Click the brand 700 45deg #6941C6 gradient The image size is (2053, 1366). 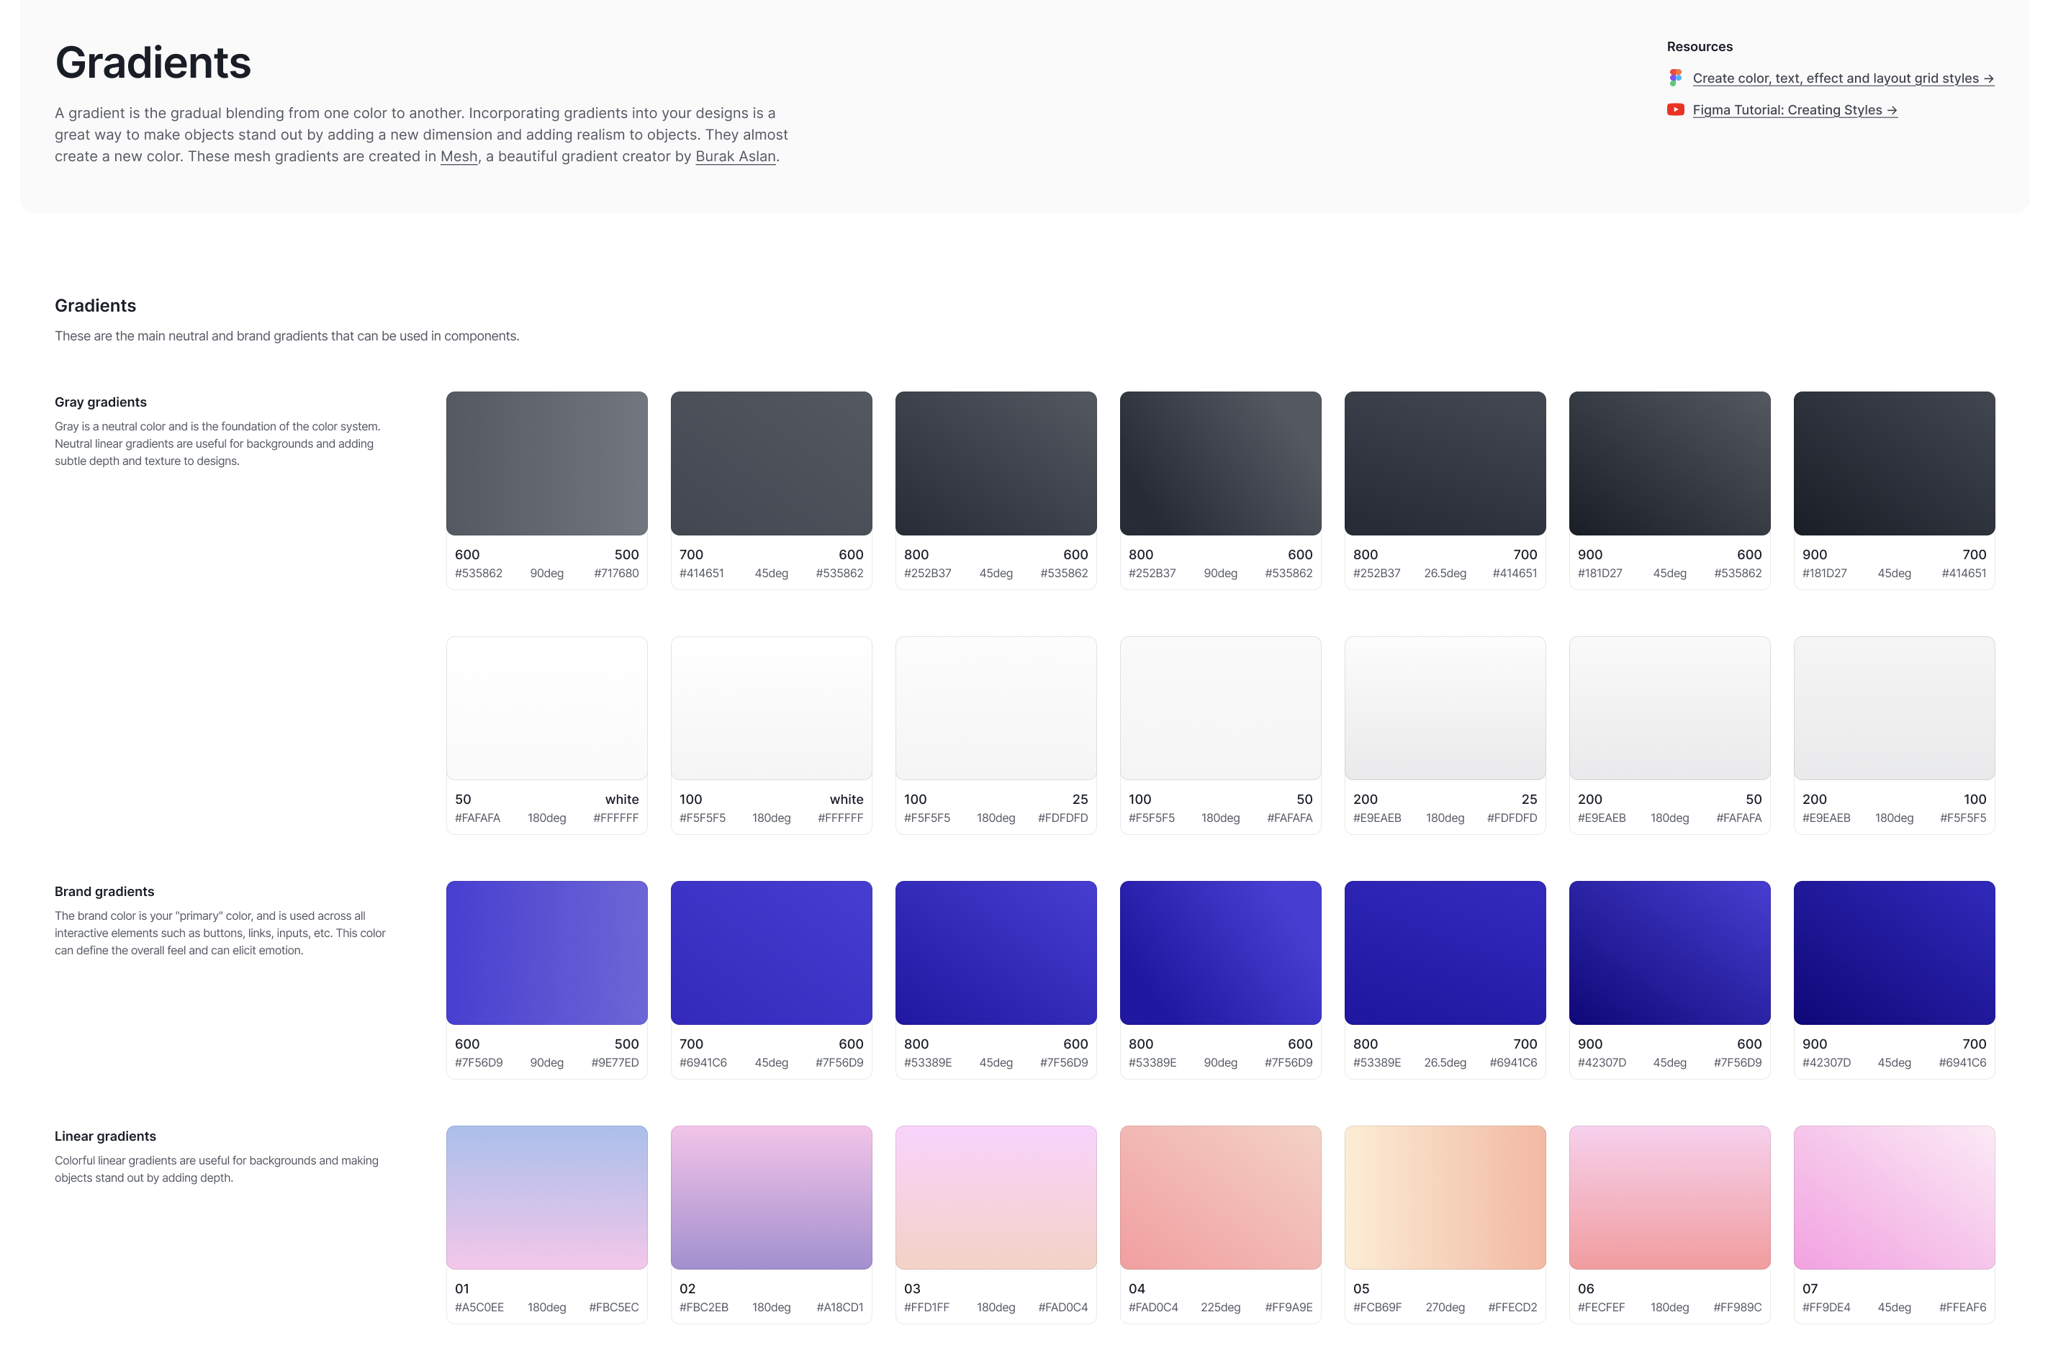click(x=770, y=952)
